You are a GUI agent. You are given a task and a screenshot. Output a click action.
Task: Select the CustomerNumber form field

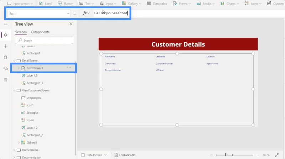[164, 64]
